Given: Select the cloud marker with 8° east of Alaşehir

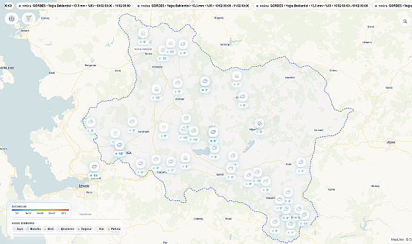Looking at the screenshot, I should pyautogui.click(x=288, y=193).
